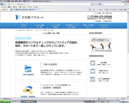The image size is (129, 103).
Task: Expand the address bar history dropdown
Action: click(x=92, y=4)
